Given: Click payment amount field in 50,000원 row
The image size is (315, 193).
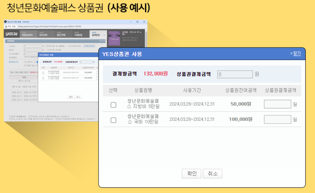Looking at the screenshot, I should pos(277,104).
